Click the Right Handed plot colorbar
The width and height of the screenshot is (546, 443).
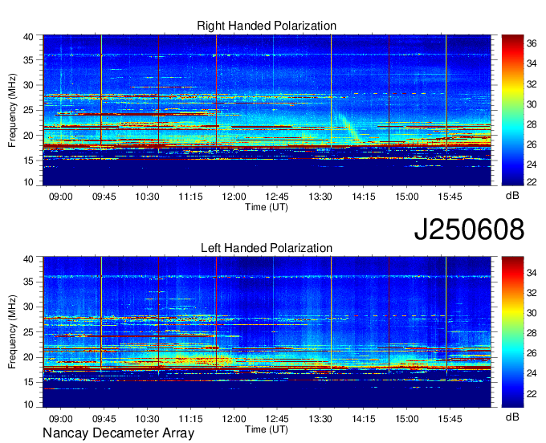coord(512,110)
